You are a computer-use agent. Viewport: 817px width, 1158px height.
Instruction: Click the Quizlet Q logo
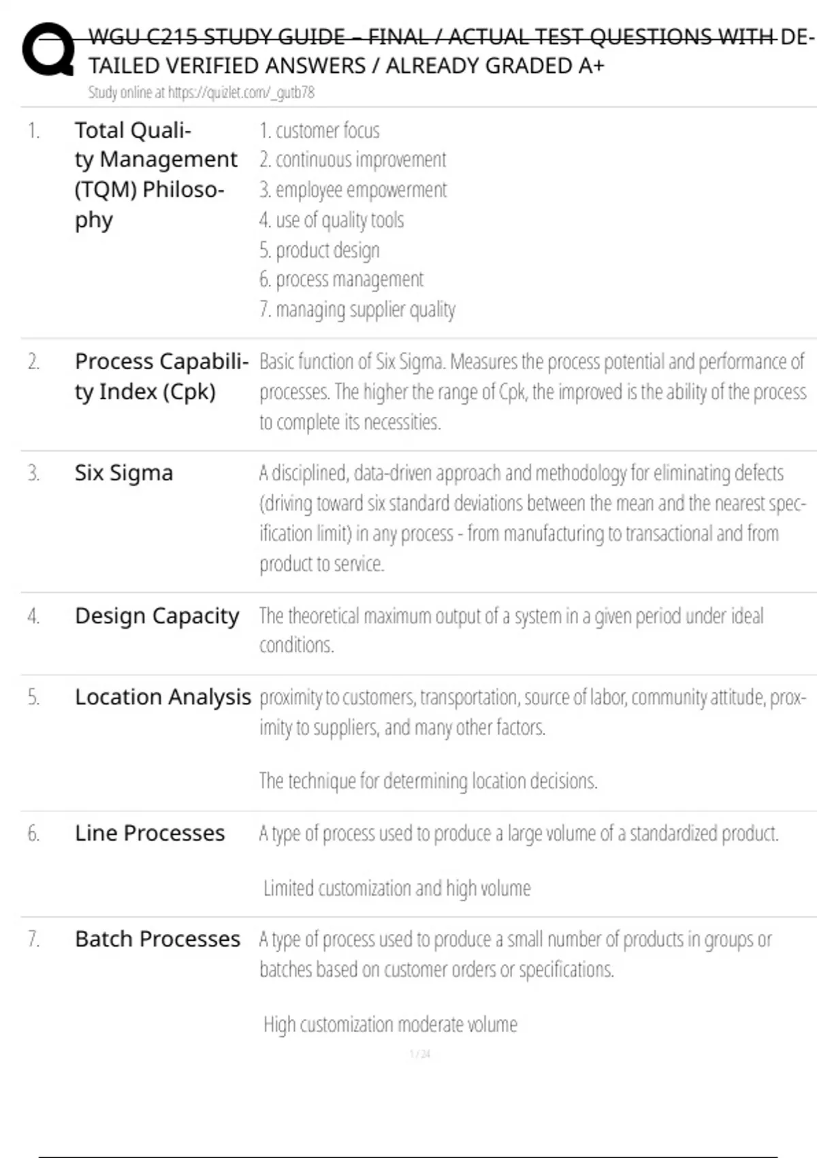[x=48, y=49]
